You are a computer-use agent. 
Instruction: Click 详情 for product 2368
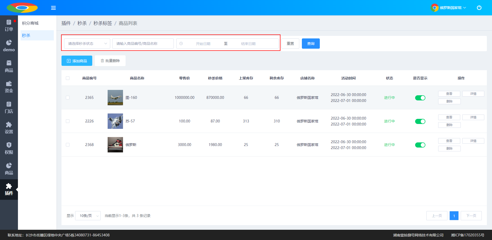tap(473, 141)
